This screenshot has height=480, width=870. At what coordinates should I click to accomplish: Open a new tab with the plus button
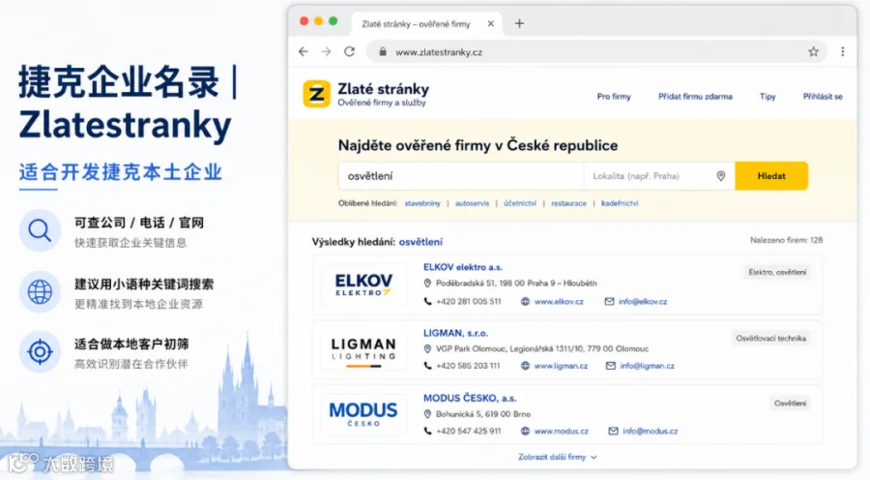519,23
